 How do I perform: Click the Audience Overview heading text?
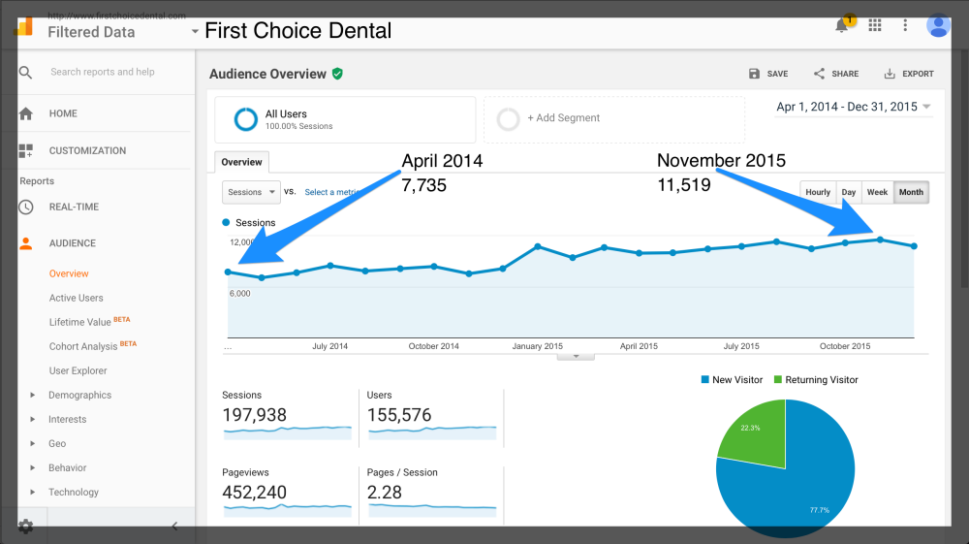coord(267,74)
